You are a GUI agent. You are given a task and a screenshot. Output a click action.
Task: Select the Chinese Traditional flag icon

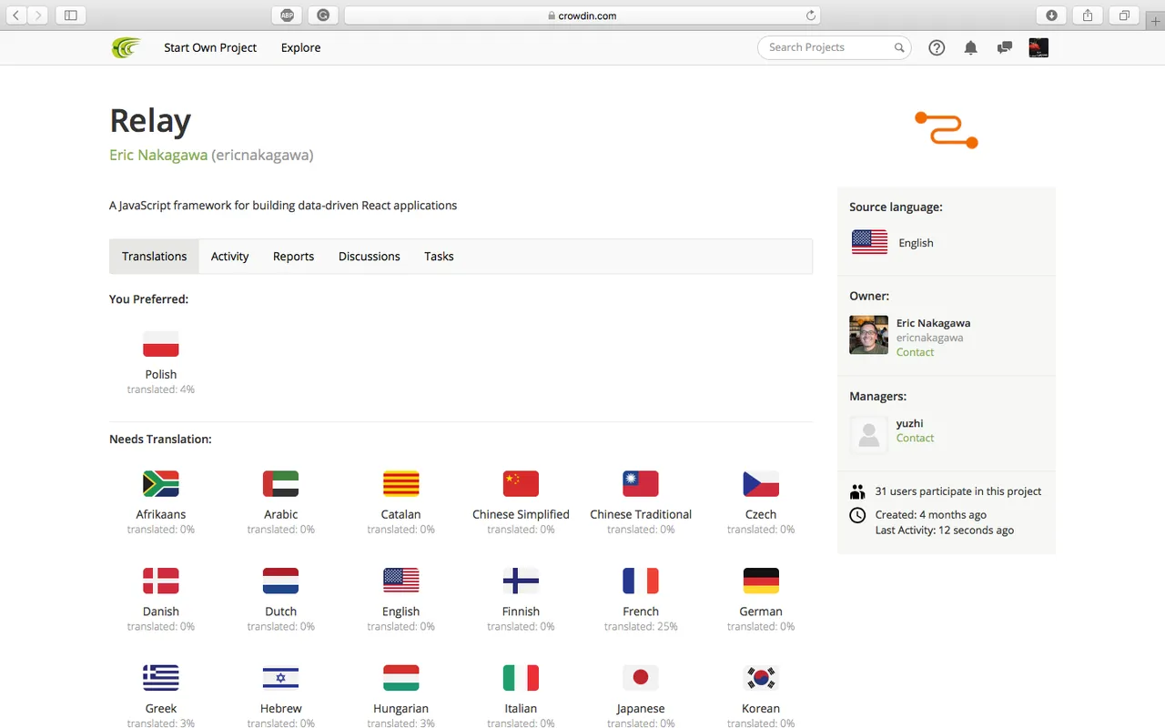641,483
